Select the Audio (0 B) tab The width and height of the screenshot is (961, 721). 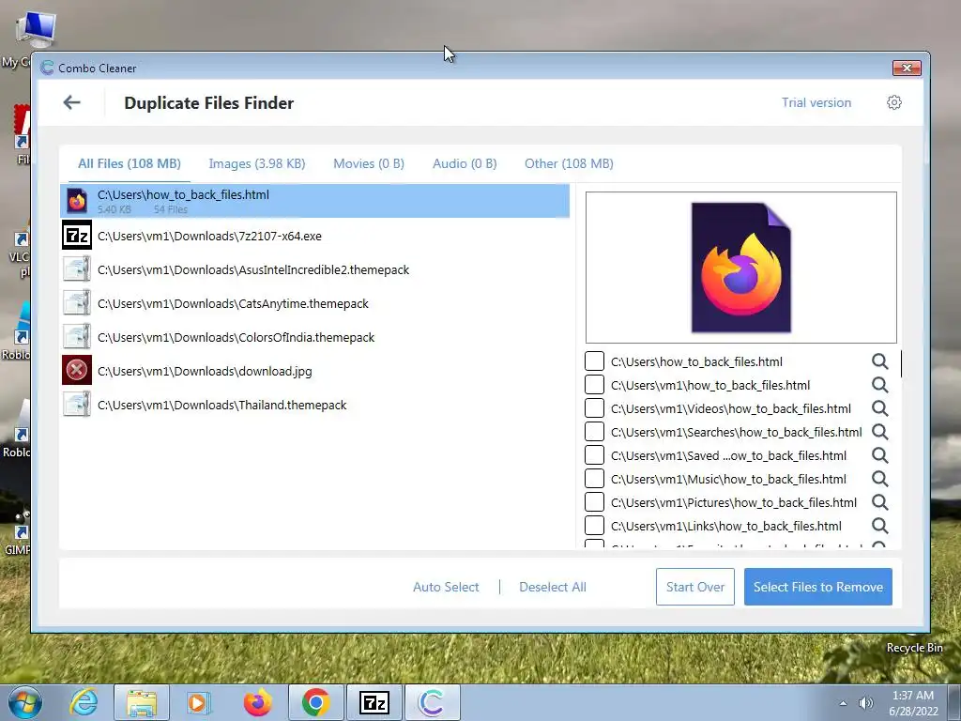465,163
